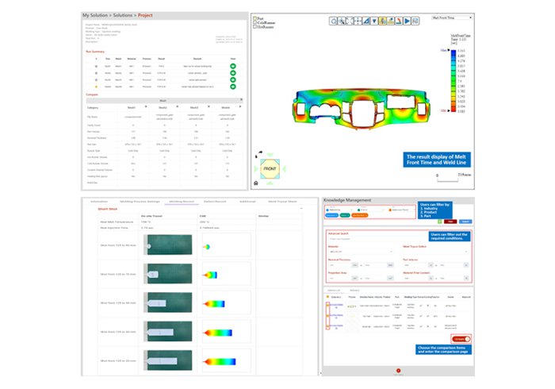Screen dimensions: 555x389
Task: Check the Run01 row in Run Summary
Action: pos(96,66)
